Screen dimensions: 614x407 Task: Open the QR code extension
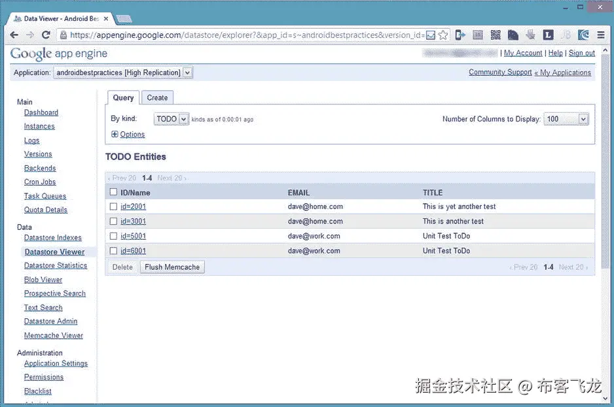coord(496,35)
